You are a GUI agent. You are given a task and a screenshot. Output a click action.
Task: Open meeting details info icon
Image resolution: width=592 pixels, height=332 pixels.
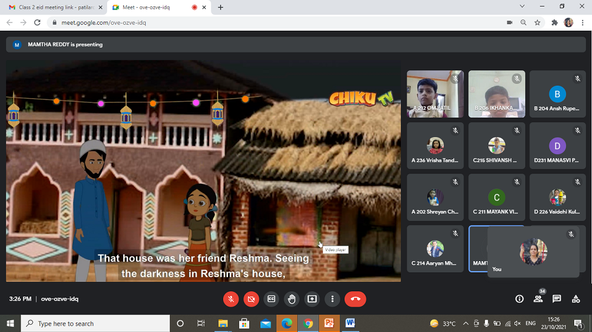pos(519,299)
